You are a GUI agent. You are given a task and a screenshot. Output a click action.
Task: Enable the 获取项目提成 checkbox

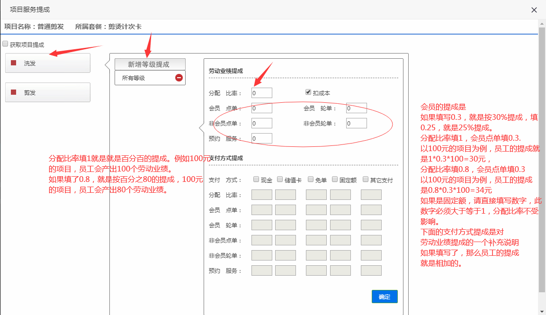pyautogui.click(x=6, y=44)
